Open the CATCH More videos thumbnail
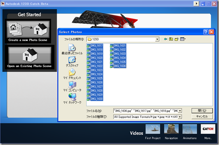Screen dimensions: 219x145 [x=208, y=129]
